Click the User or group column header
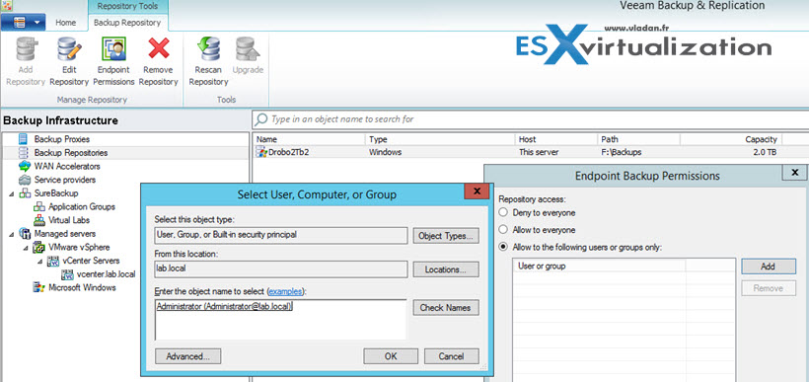The height and width of the screenshot is (382, 809). click(599, 266)
